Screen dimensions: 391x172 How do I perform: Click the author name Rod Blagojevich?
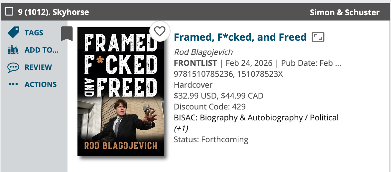click(203, 52)
